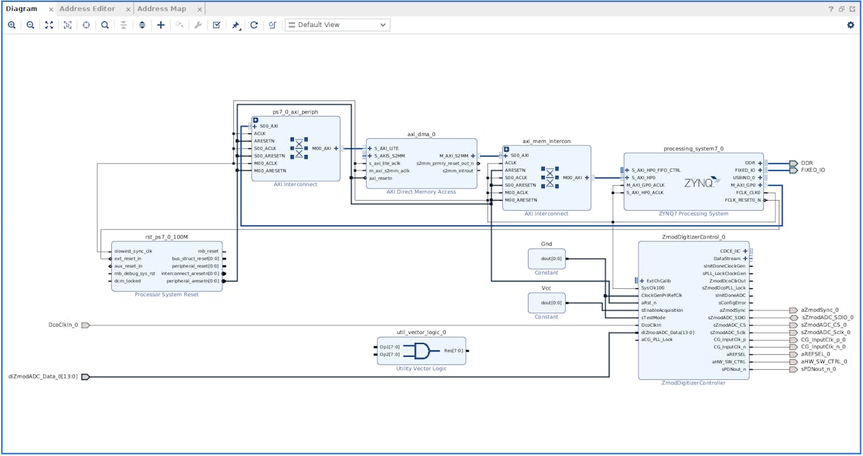Switch to the Address Map tab
Screen dimensions: 863x456
coord(162,9)
